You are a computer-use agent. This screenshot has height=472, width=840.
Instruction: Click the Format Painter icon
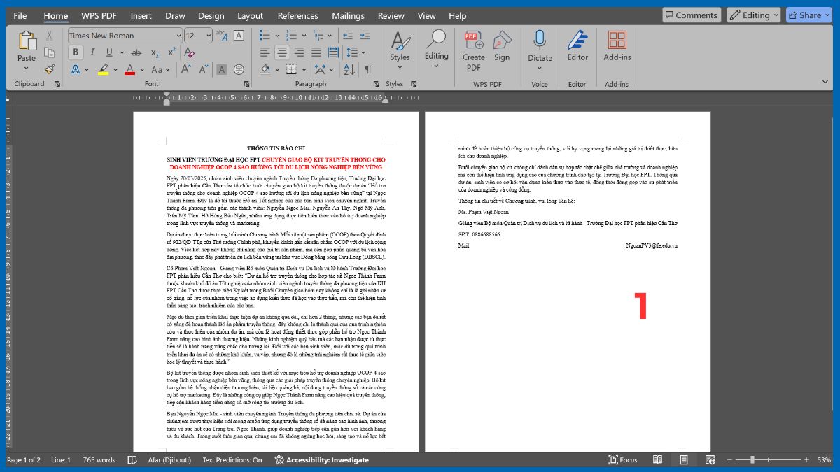coord(49,68)
